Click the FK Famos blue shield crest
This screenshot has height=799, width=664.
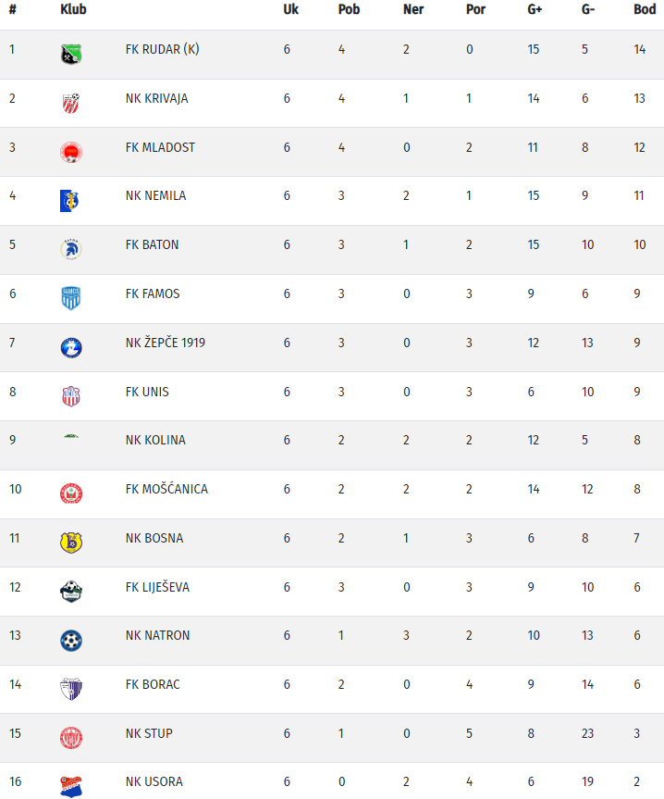pos(71,298)
